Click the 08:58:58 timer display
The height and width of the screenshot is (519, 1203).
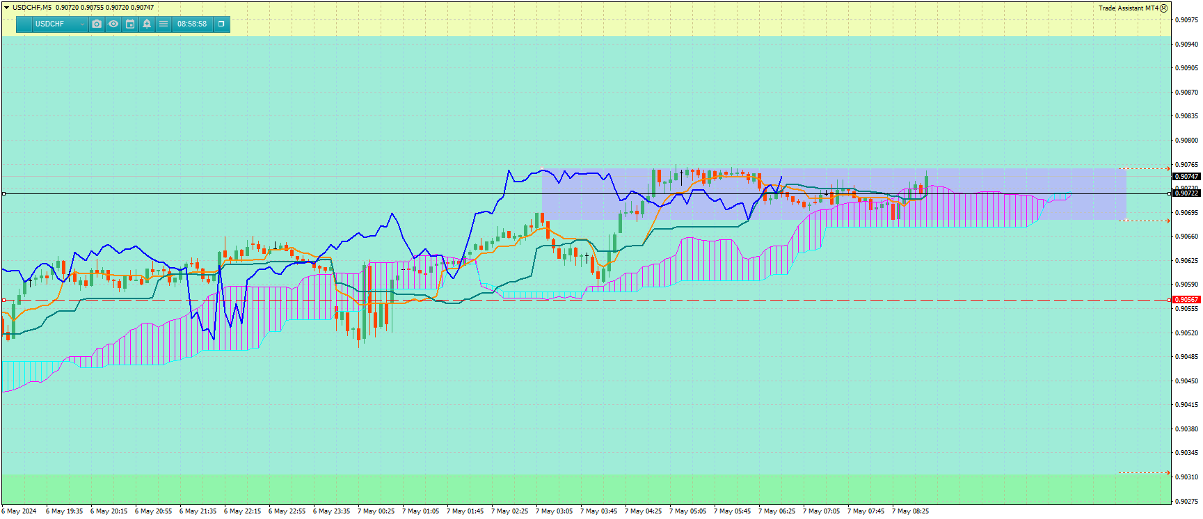(192, 24)
